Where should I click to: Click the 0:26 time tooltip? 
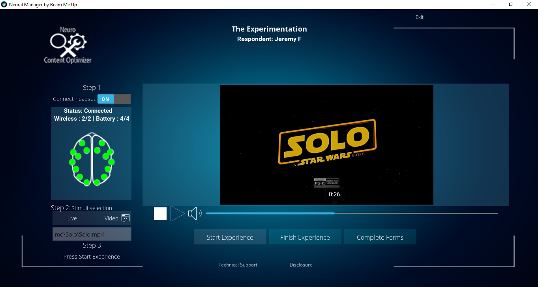click(x=334, y=194)
